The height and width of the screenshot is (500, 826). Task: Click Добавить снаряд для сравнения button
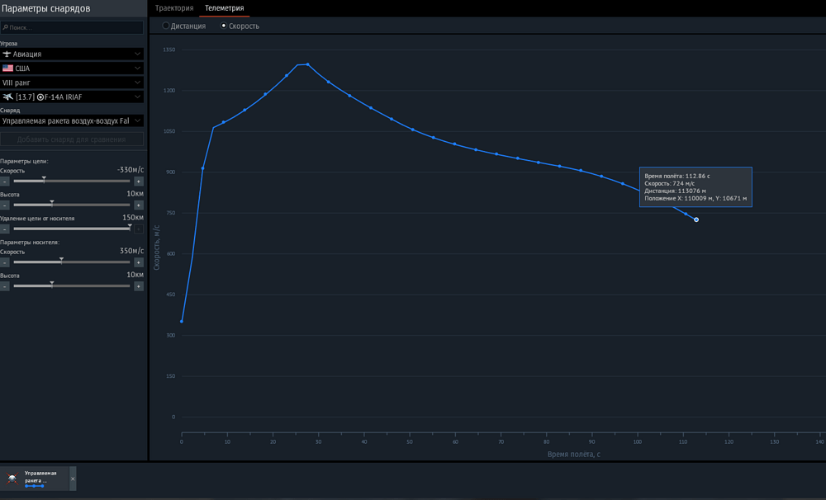coord(72,139)
